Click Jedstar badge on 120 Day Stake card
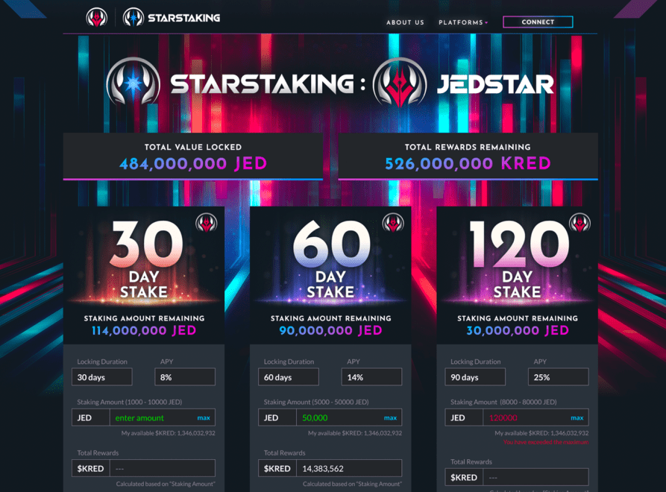666x492 pixels. (x=579, y=223)
